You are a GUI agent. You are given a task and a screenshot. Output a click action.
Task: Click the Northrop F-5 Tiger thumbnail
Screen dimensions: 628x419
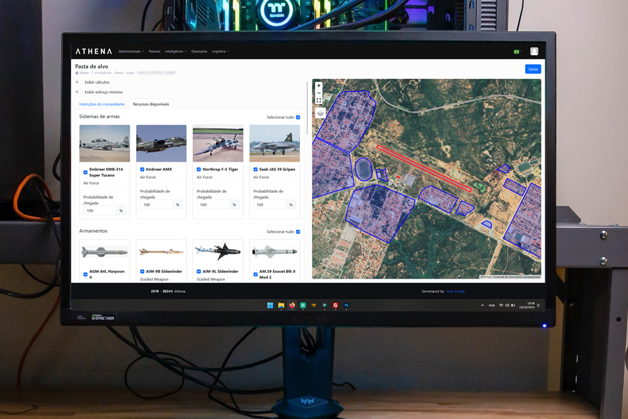point(218,143)
